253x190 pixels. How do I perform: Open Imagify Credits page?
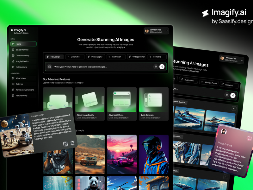click(23, 61)
